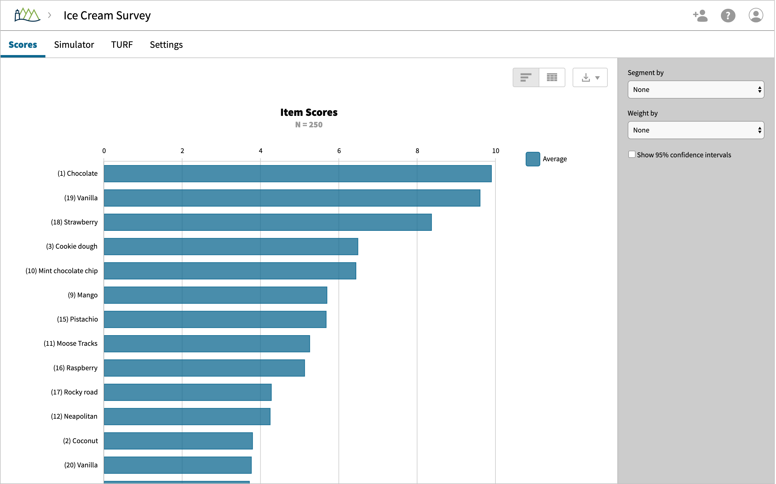Click the Strawberry bar in chart
This screenshot has width=776, height=484.
pos(268,222)
